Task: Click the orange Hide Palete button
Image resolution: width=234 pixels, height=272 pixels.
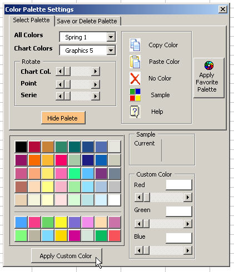Action: click(63, 118)
